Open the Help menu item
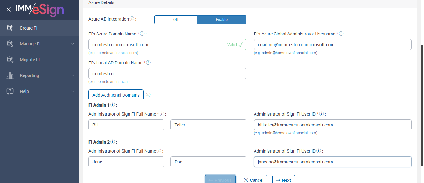Image resolution: width=424 pixels, height=183 pixels. click(x=24, y=91)
